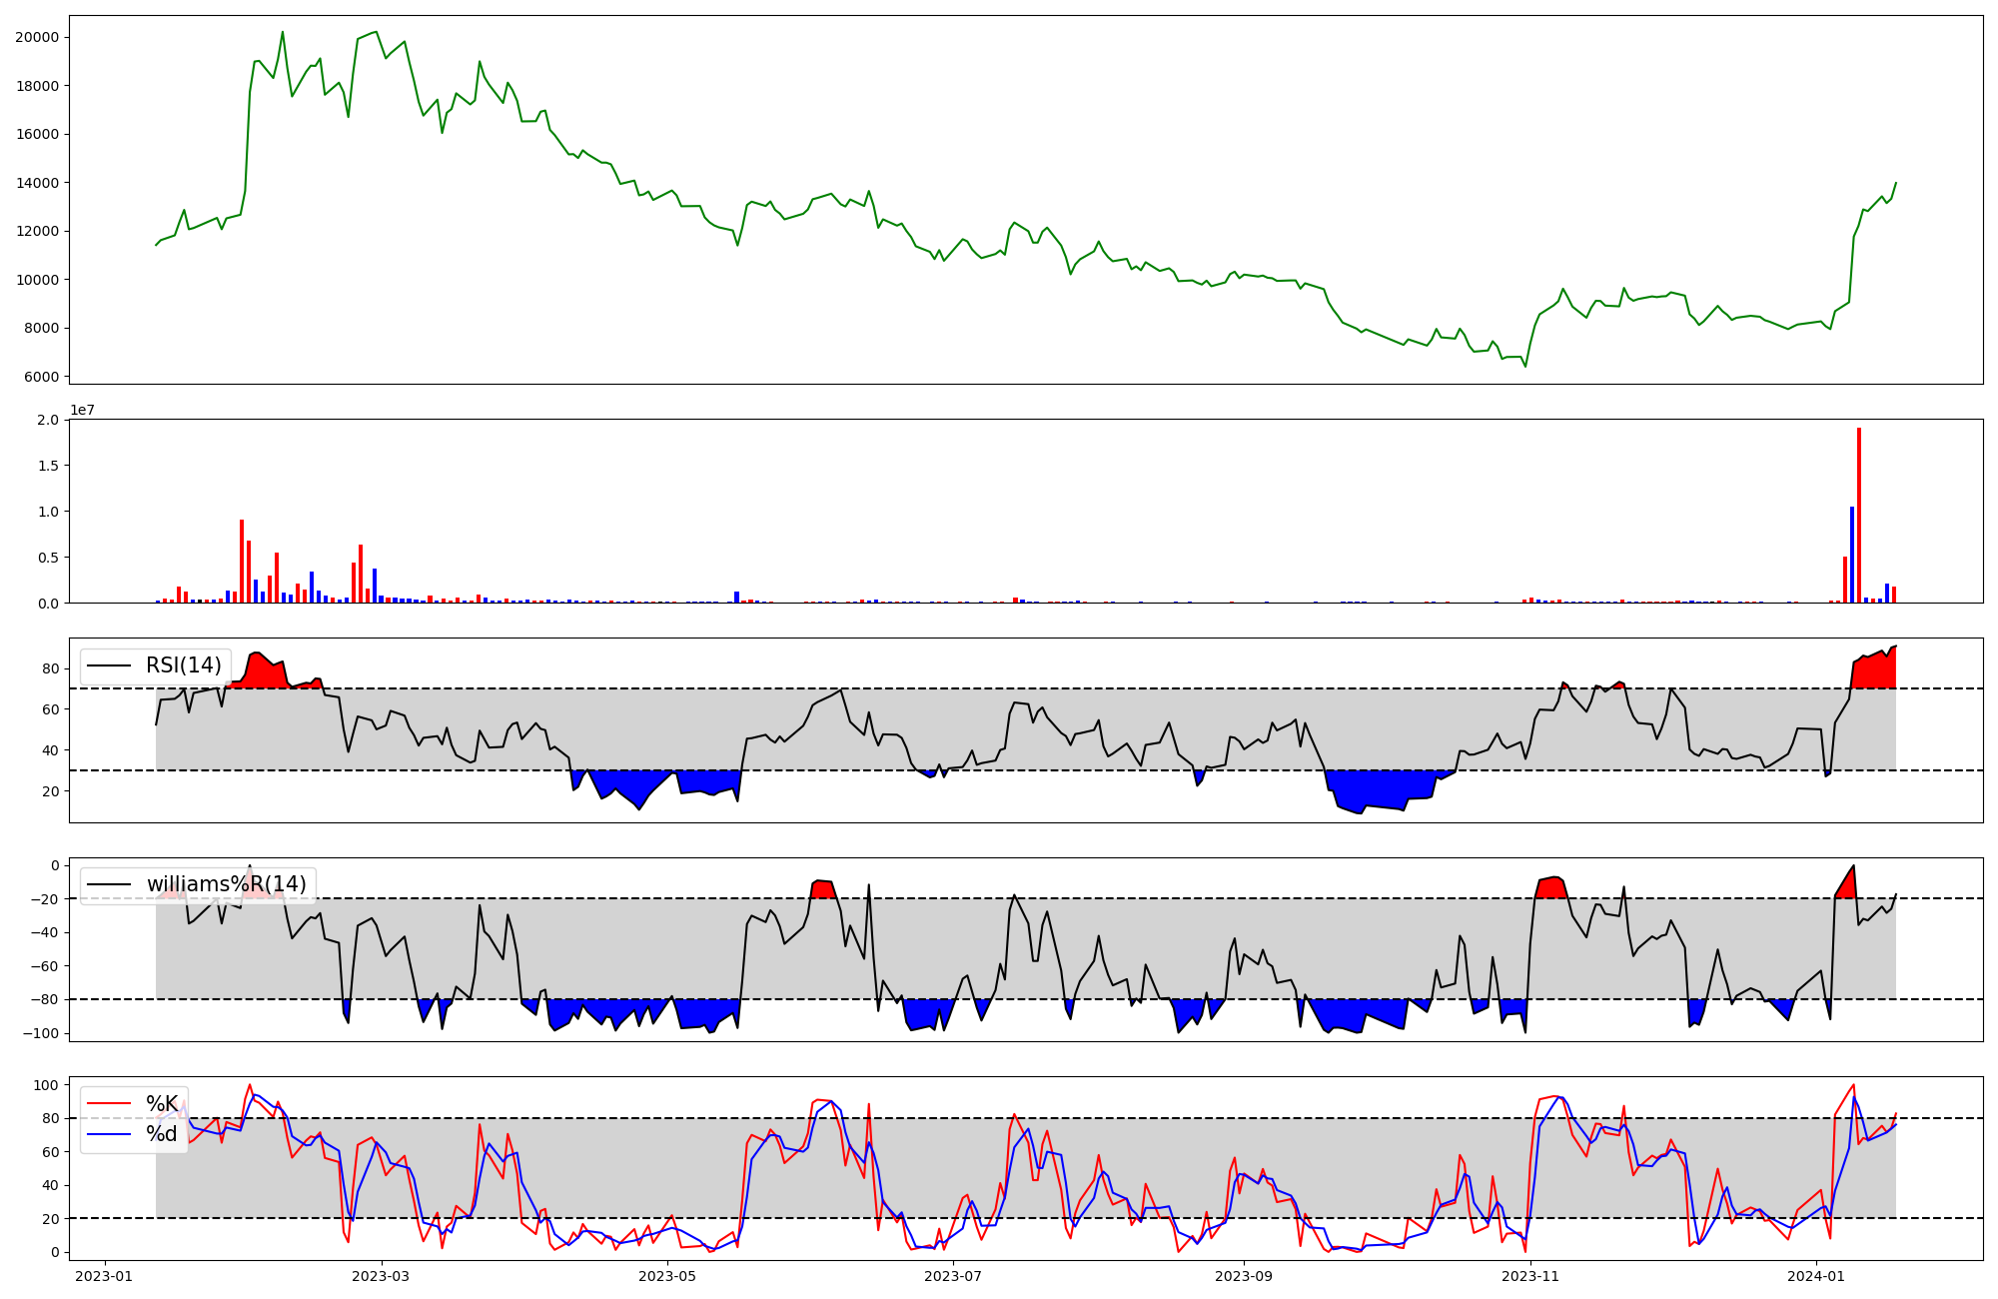The height and width of the screenshot is (1299, 1998).
Task: Click the 14000 price axis label
Action: pos(37,183)
